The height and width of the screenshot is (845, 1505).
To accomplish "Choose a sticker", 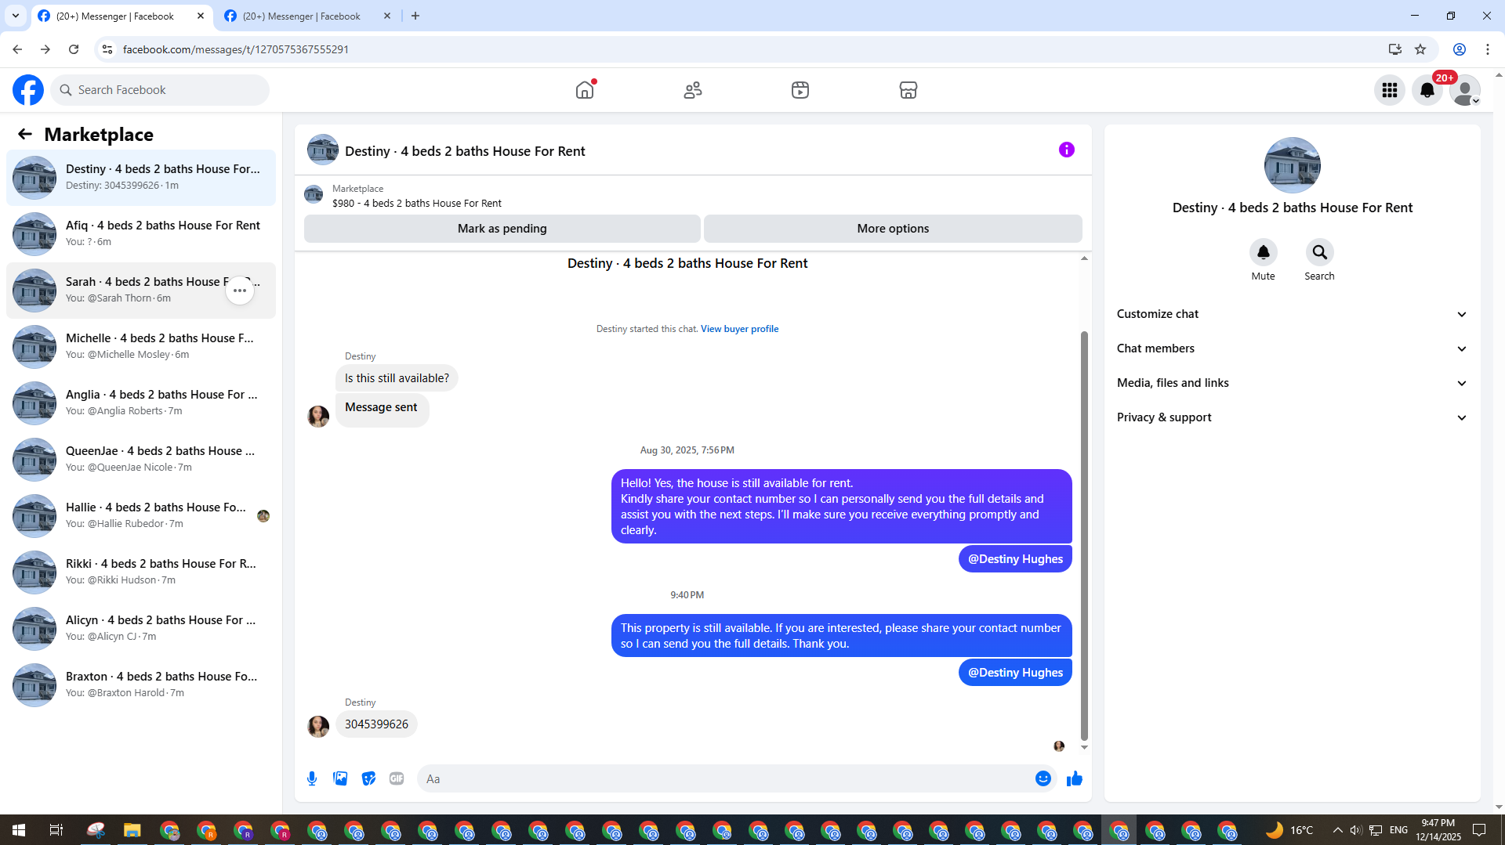I will point(368,778).
